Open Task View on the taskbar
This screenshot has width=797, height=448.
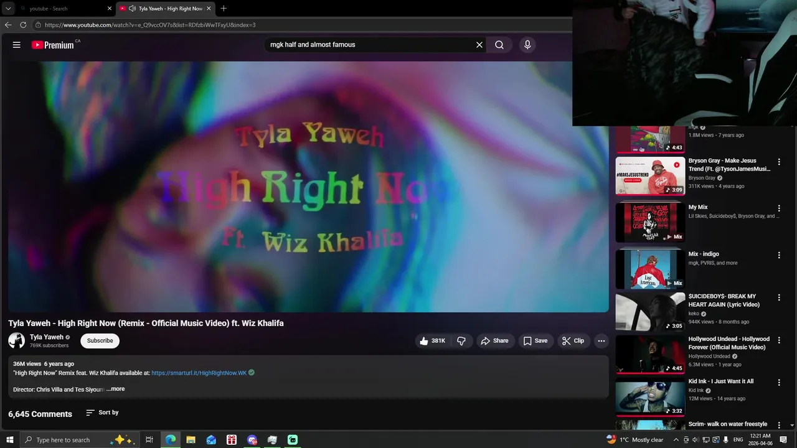pyautogui.click(x=149, y=440)
